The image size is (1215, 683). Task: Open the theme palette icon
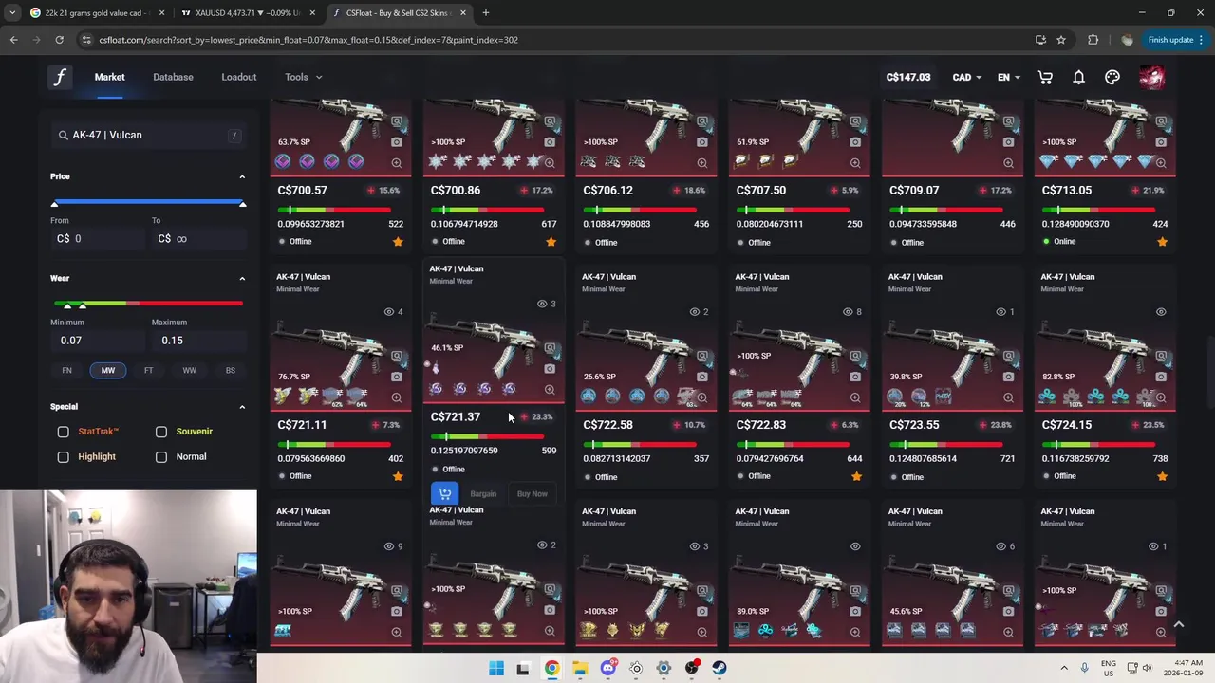1112,77
